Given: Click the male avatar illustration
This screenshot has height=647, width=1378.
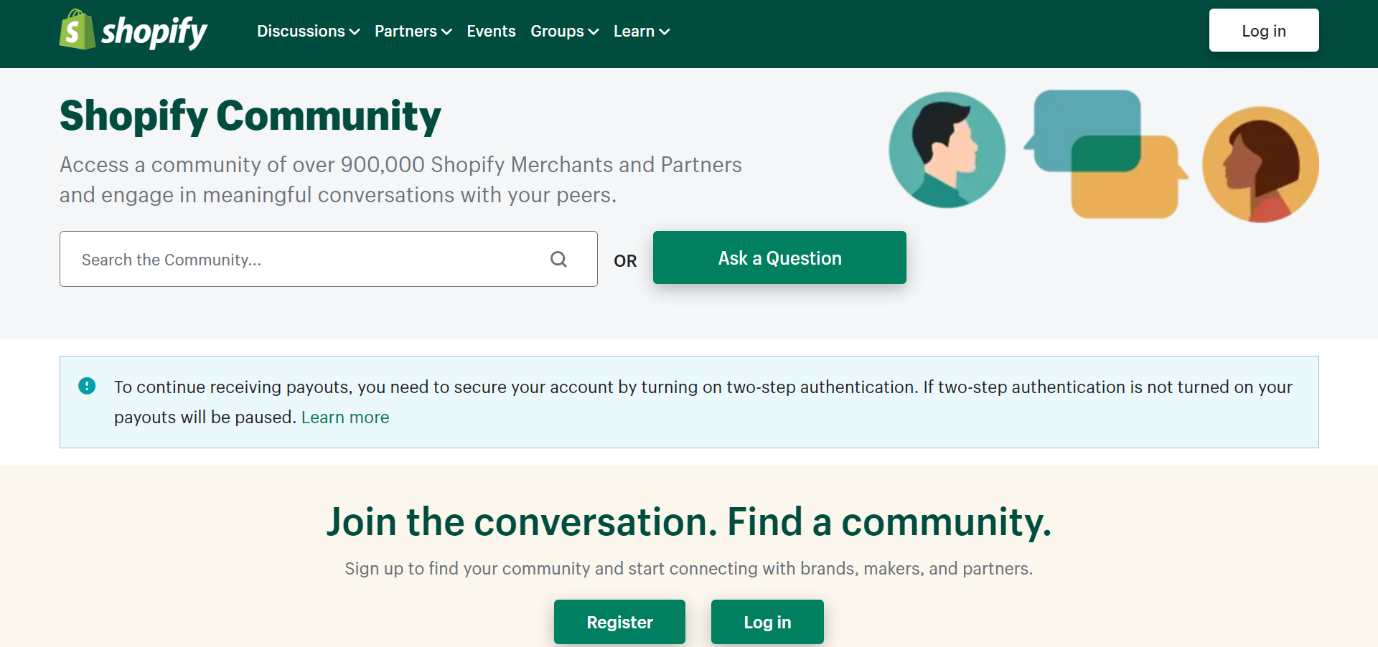Looking at the screenshot, I should click(947, 150).
